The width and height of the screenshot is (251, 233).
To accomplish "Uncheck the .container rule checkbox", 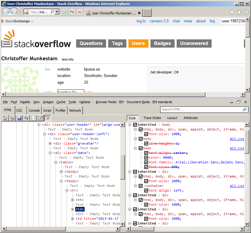I will (140, 186).
